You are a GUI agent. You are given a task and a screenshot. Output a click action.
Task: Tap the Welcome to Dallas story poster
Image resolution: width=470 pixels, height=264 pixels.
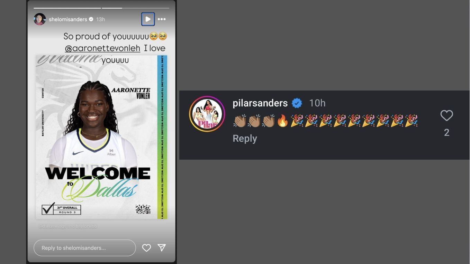(101, 137)
